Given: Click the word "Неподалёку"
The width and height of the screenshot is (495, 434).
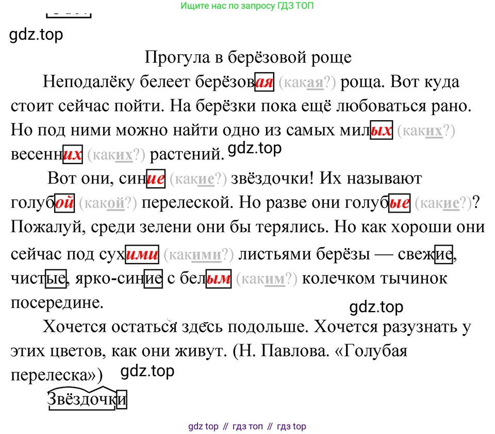Looking at the screenshot, I should (89, 82).
